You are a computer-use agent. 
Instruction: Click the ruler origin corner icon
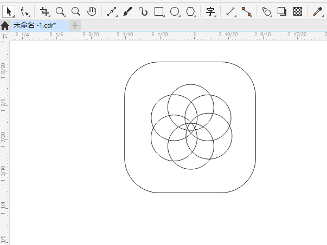coord(4,36)
